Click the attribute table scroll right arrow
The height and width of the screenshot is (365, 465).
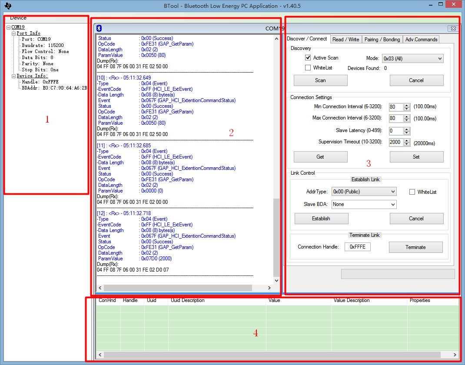point(455,355)
